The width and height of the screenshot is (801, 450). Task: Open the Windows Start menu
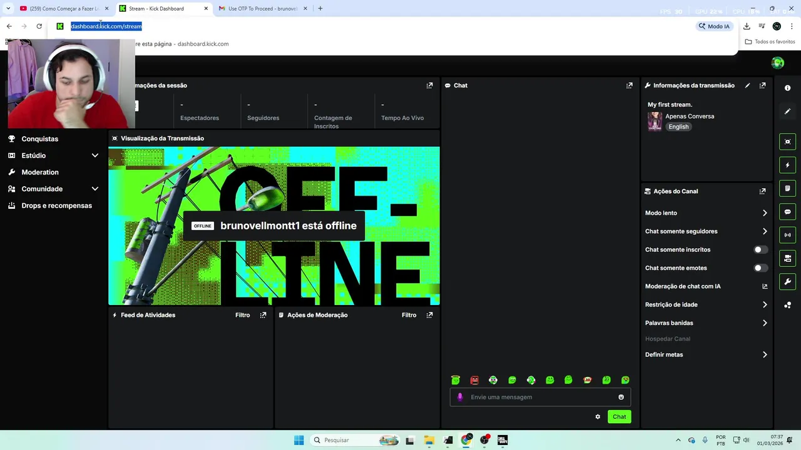coord(298,440)
